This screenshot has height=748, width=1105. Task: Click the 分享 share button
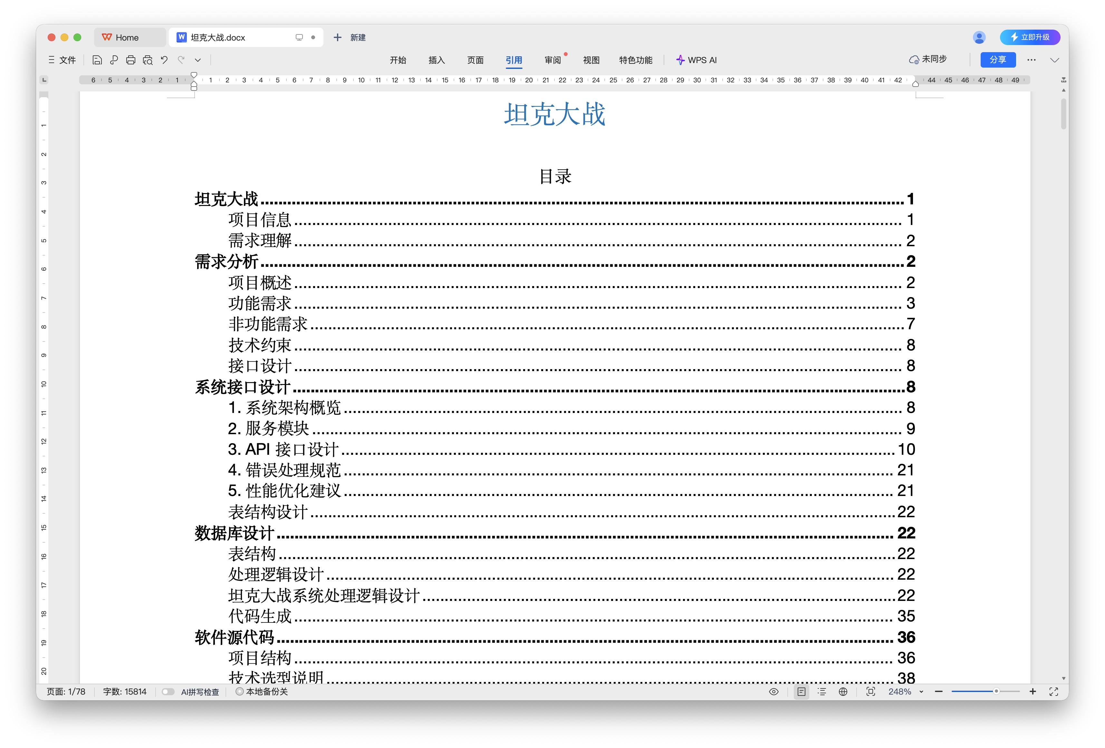tap(997, 60)
